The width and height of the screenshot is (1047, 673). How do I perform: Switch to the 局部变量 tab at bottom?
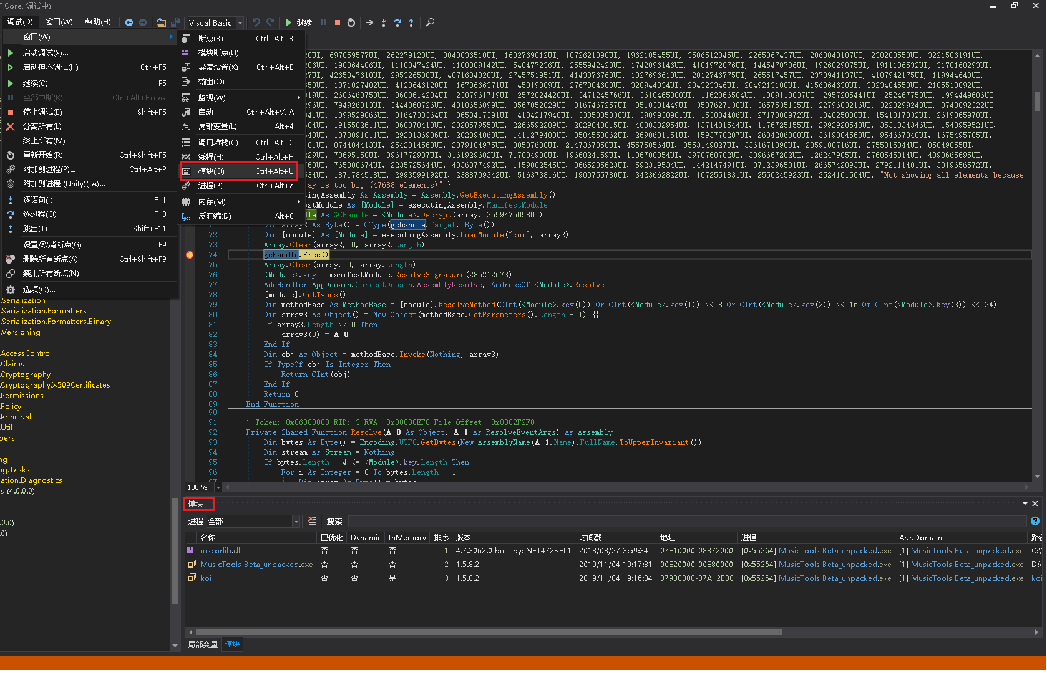click(202, 644)
